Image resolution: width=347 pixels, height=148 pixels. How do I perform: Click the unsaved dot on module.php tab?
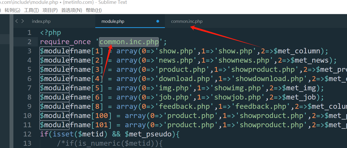point(158,21)
